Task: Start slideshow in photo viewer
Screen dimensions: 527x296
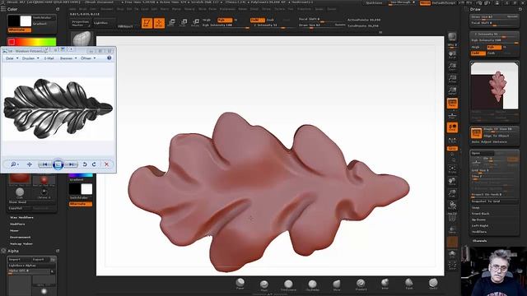Action: coord(58,164)
